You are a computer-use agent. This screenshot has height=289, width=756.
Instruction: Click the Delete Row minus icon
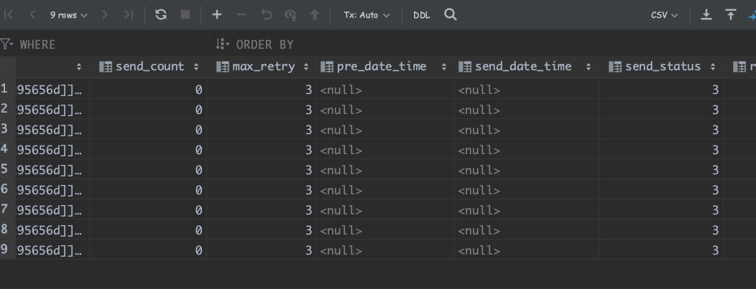click(241, 14)
